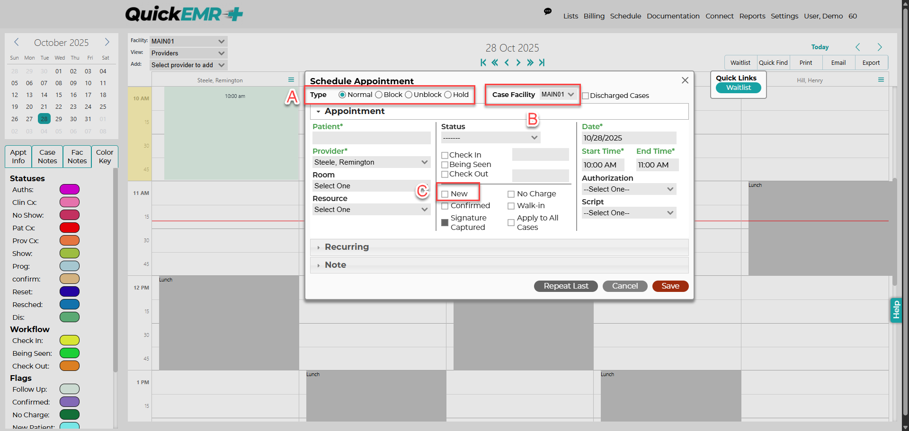Viewport: 909px width, 431px height.
Task: Open the Authorization select dropdown
Action: point(629,189)
